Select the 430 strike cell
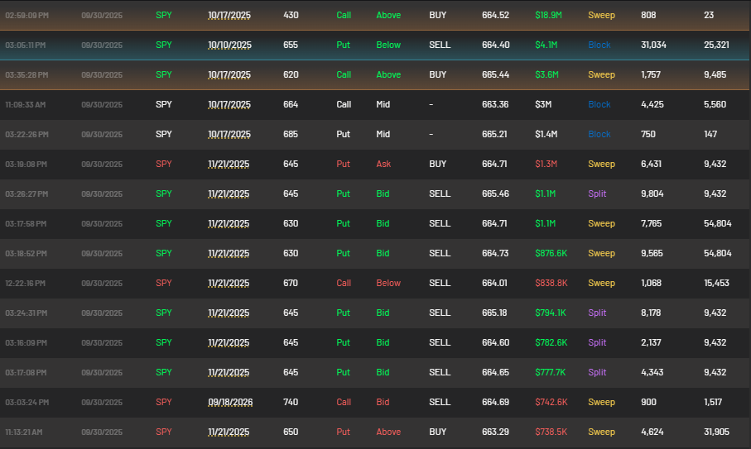The width and height of the screenshot is (751, 449). pyautogui.click(x=291, y=16)
